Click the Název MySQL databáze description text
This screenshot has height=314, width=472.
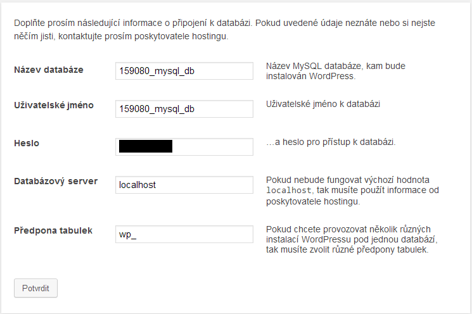coord(336,71)
